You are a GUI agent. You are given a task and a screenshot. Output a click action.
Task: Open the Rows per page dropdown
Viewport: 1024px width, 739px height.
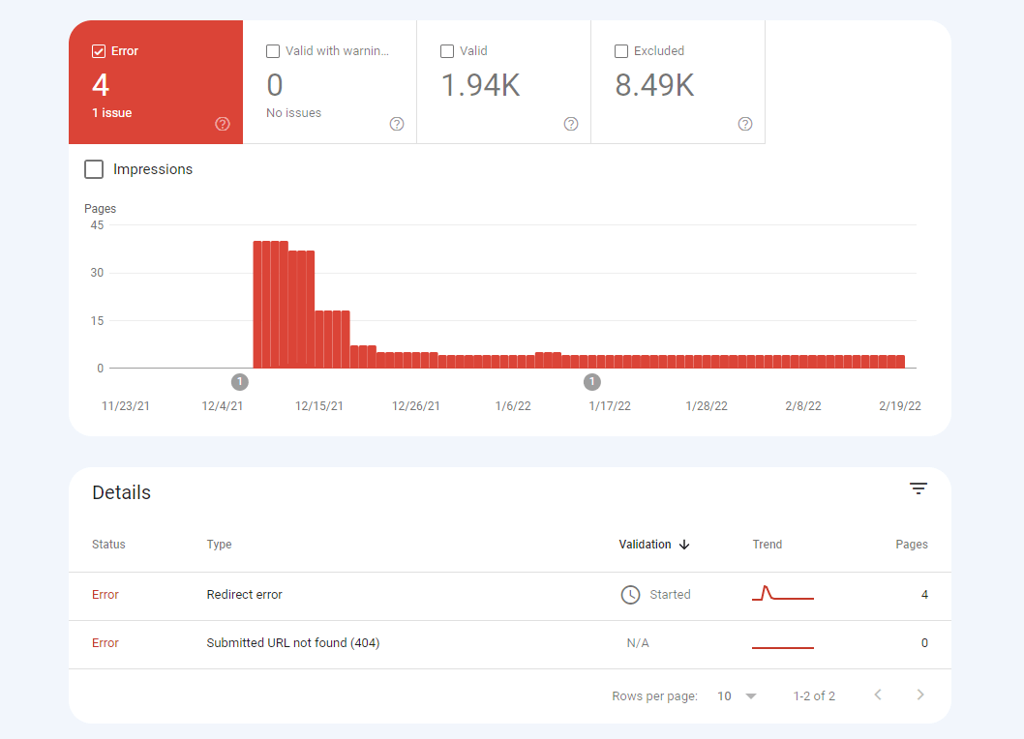point(736,695)
